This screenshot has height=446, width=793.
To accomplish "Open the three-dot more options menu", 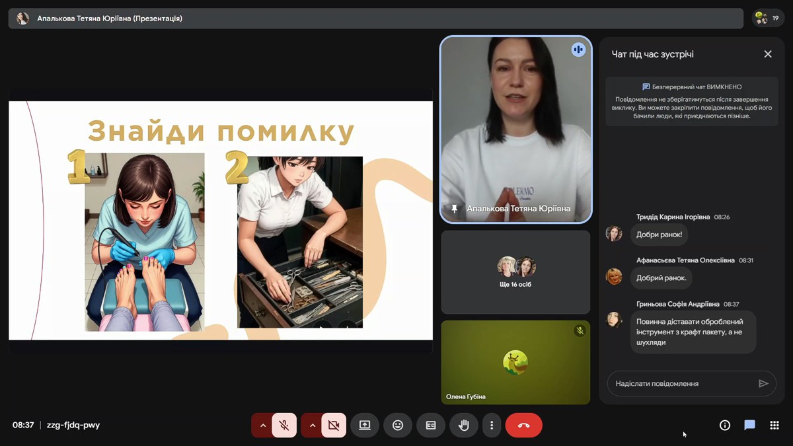I will pos(492,426).
